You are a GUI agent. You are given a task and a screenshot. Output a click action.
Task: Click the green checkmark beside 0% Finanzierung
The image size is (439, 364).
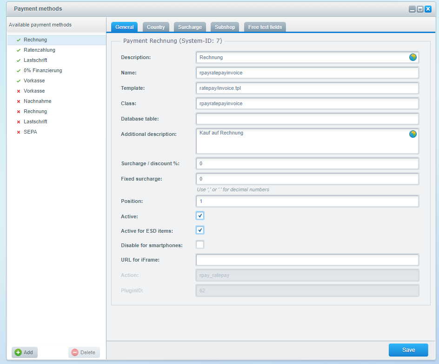pyautogui.click(x=19, y=71)
